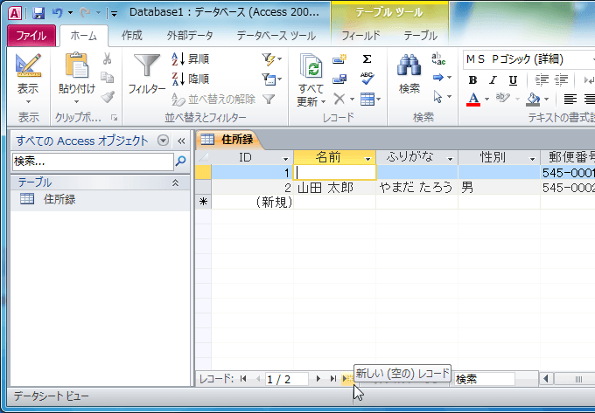Screen dimensions: 595x413
Task: Open the ID column header dropdown arrow
Action: (x=286, y=159)
